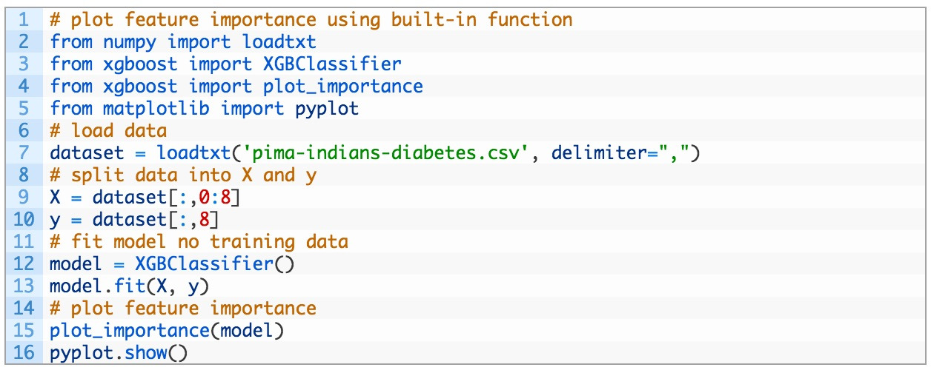Click line number 13 in the gutter

tap(24, 286)
